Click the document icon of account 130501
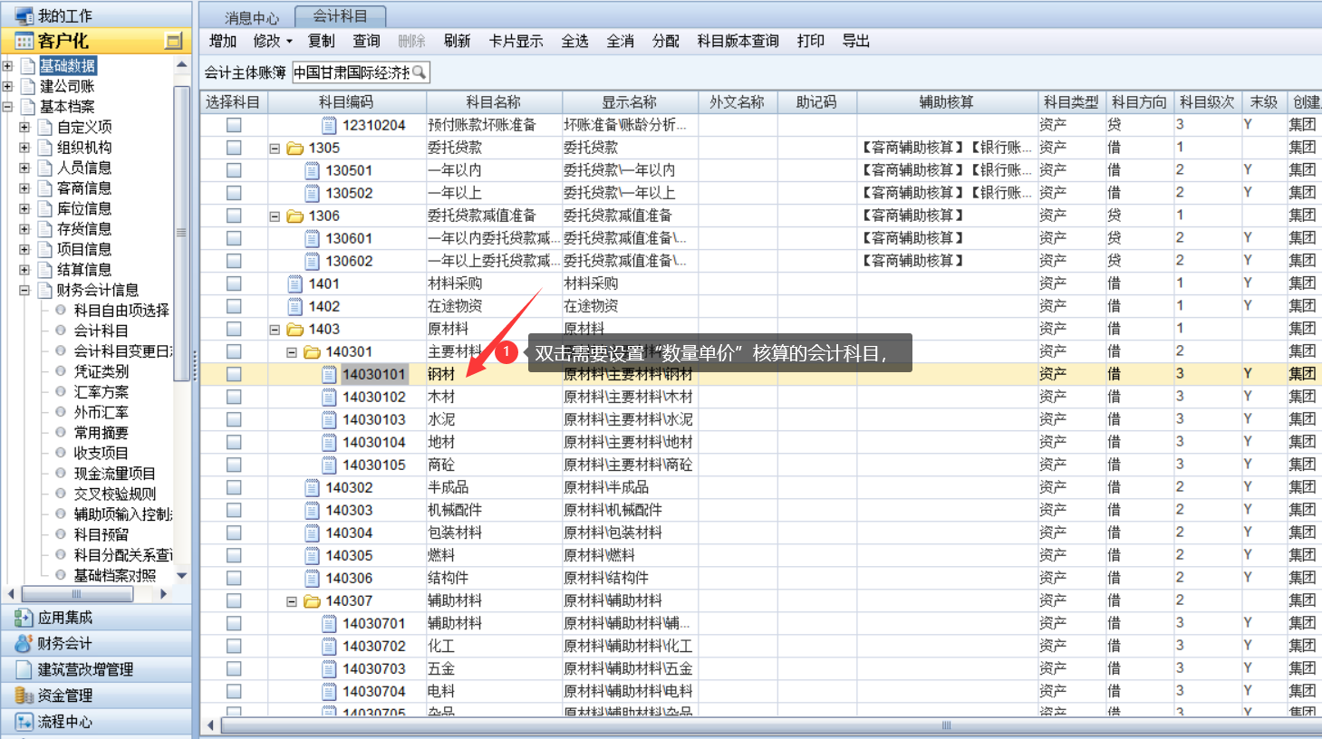The width and height of the screenshot is (1322, 739). (x=312, y=170)
